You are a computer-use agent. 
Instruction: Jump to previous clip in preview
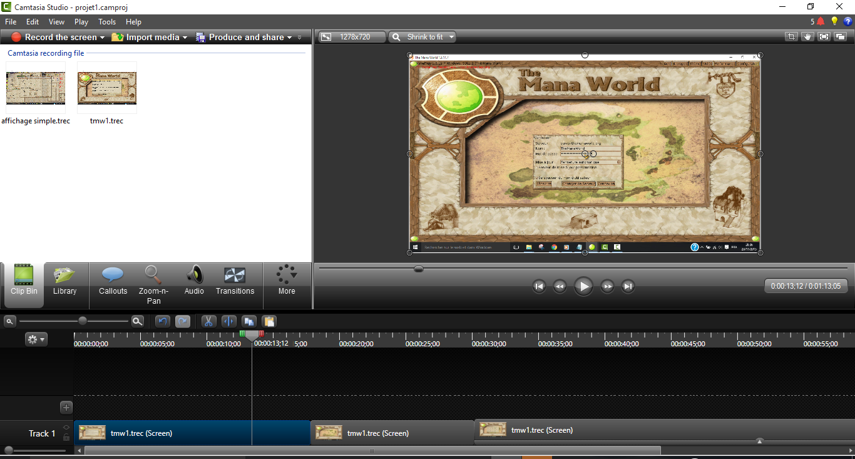(539, 286)
